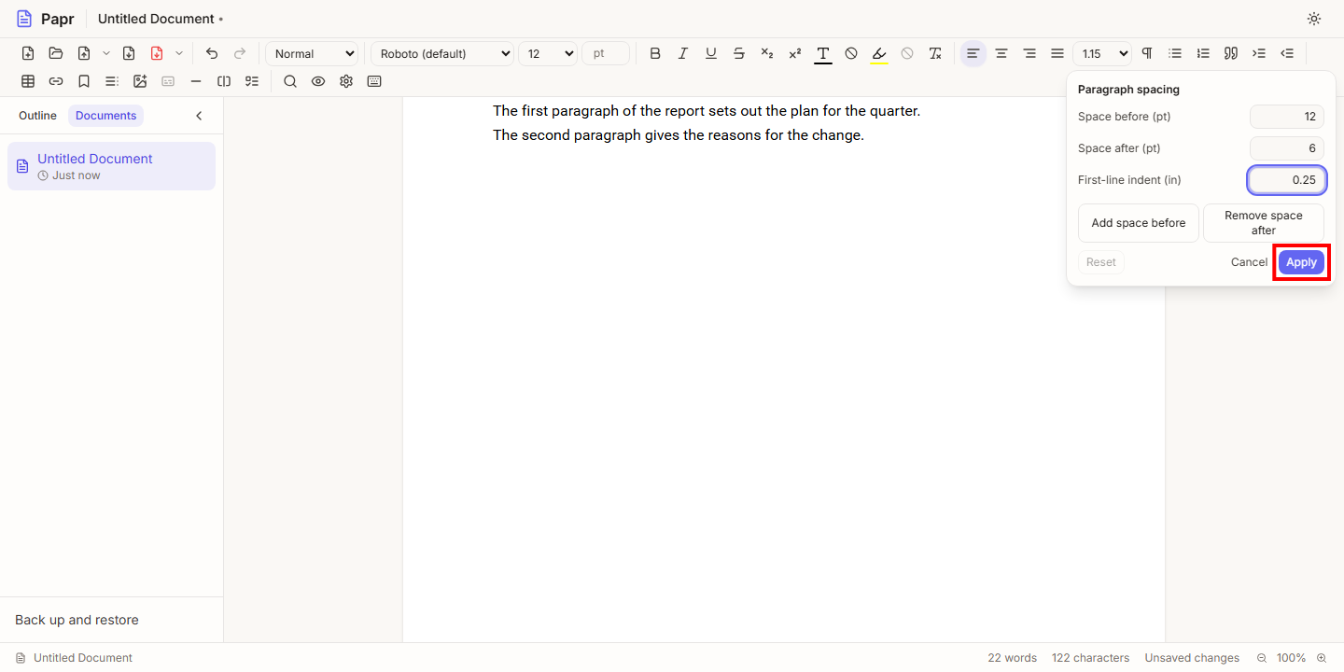Align text to the right
The width and height of the screenshot is (1344, 672).
pyautogui.click(x=1029, y=53)
